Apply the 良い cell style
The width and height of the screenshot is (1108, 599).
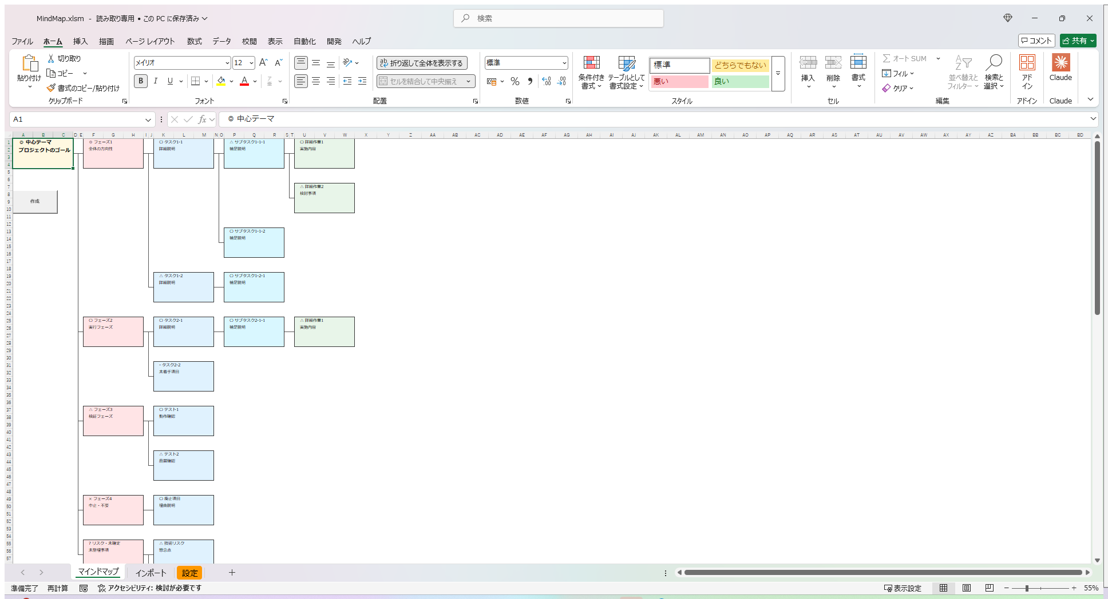tap(741, 81)
